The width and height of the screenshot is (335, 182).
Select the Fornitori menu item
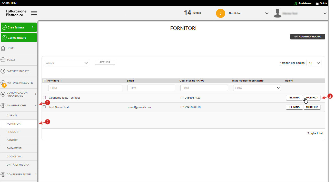[19, 124]
